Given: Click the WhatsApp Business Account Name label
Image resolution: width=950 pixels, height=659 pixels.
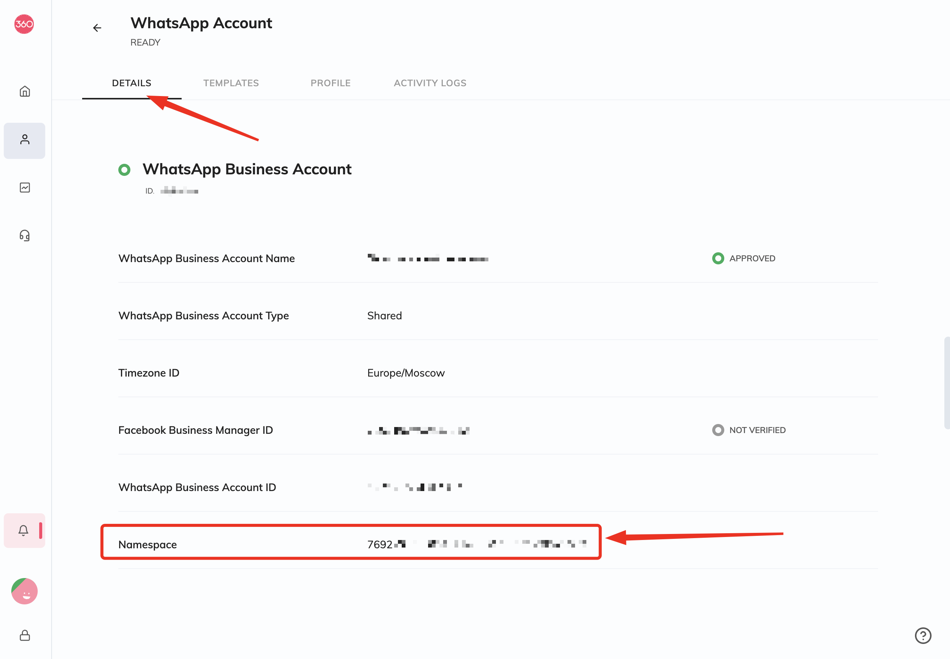Looking at the screenshot, I should [x=207, y=258].
